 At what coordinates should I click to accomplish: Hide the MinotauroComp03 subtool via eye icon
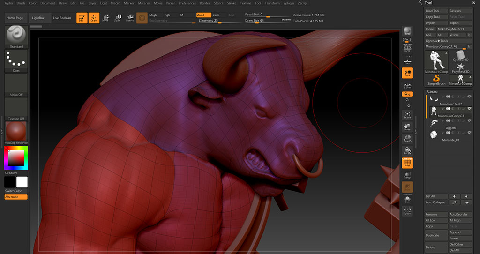(470, 109)
